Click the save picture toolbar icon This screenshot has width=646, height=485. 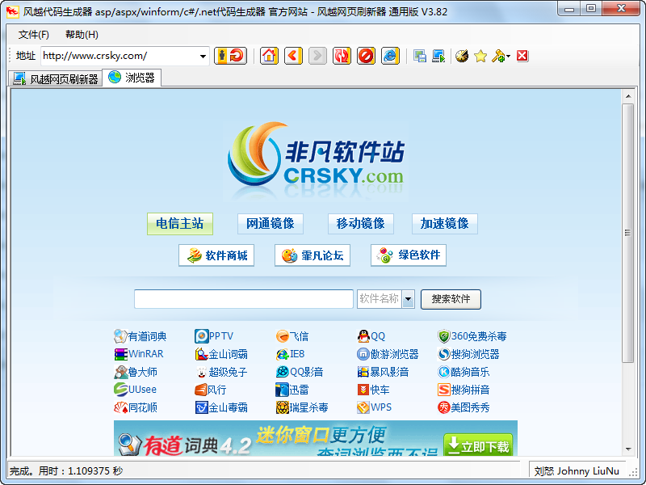[x=420, y=56]
